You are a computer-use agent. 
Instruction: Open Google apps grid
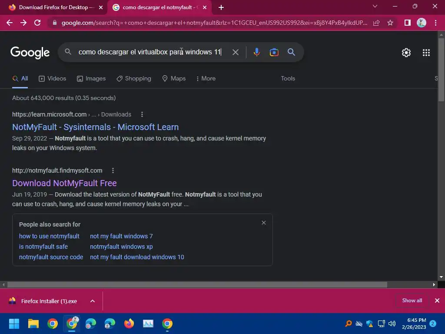coord(426,53)
